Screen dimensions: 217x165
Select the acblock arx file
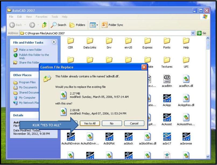tap(128, 139)
